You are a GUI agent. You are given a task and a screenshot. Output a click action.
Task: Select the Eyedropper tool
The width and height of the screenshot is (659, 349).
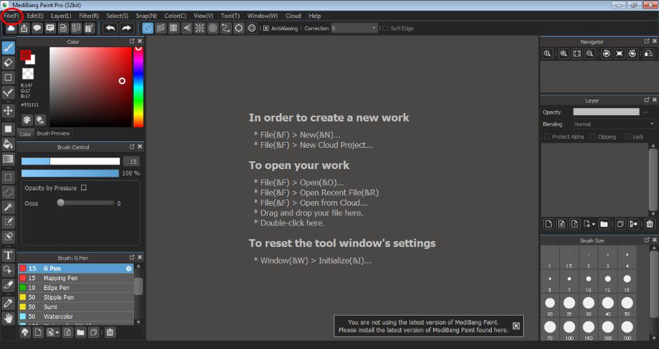click(x=8, y=302)
